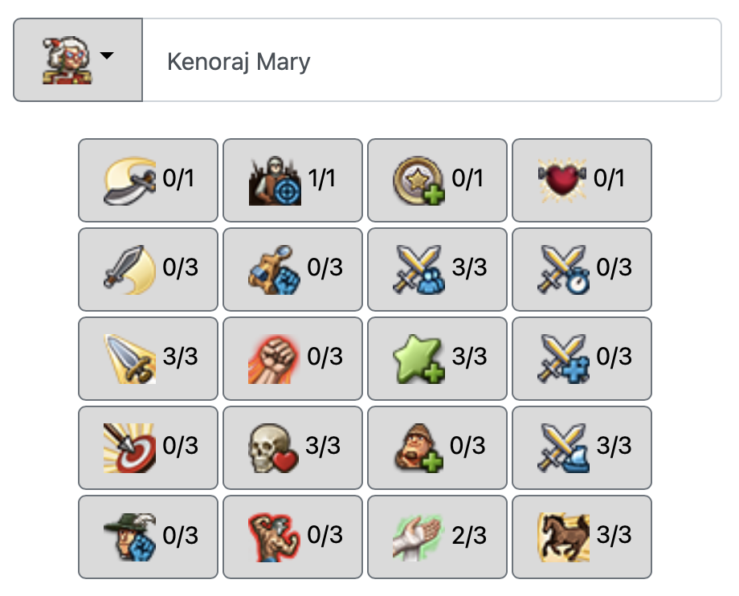Select the sword slash skill 0/3
This screenshot has width=739, height=596.
coord(148,269)
